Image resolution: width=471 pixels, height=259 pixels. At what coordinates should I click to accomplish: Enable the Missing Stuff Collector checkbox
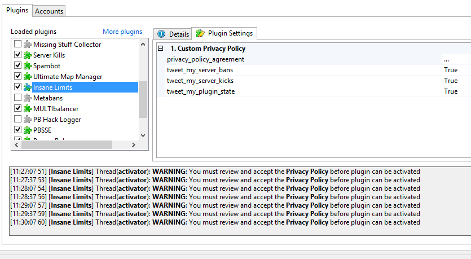click(18, 45)
